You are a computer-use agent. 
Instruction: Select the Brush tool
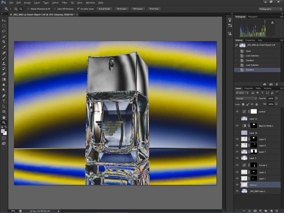(4, 58)
